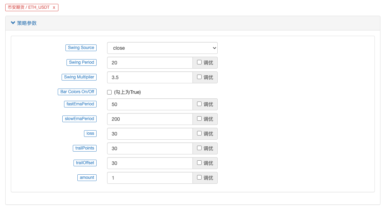The height and width of the screenshot is (209, 385).
Task: Enable 调优 checkbox for Swing Multiplier
Action: point(199,77)
